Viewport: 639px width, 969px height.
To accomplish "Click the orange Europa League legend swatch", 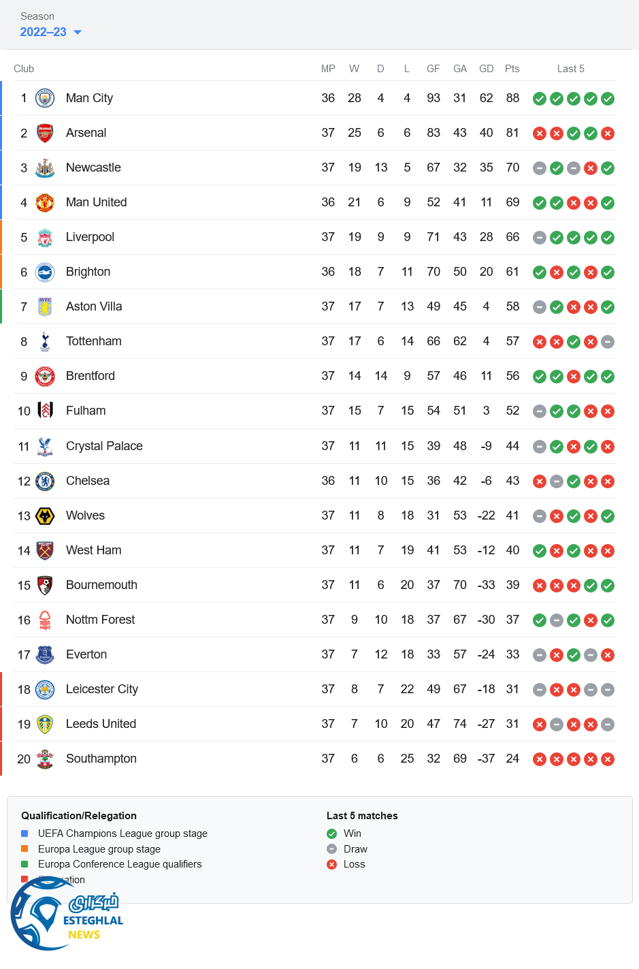I will click(24, 848).
